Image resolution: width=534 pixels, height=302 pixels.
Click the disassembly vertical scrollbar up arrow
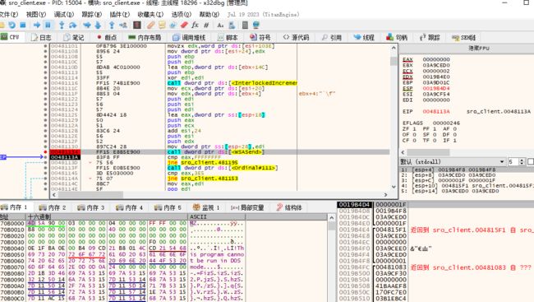tap(394, 48)
